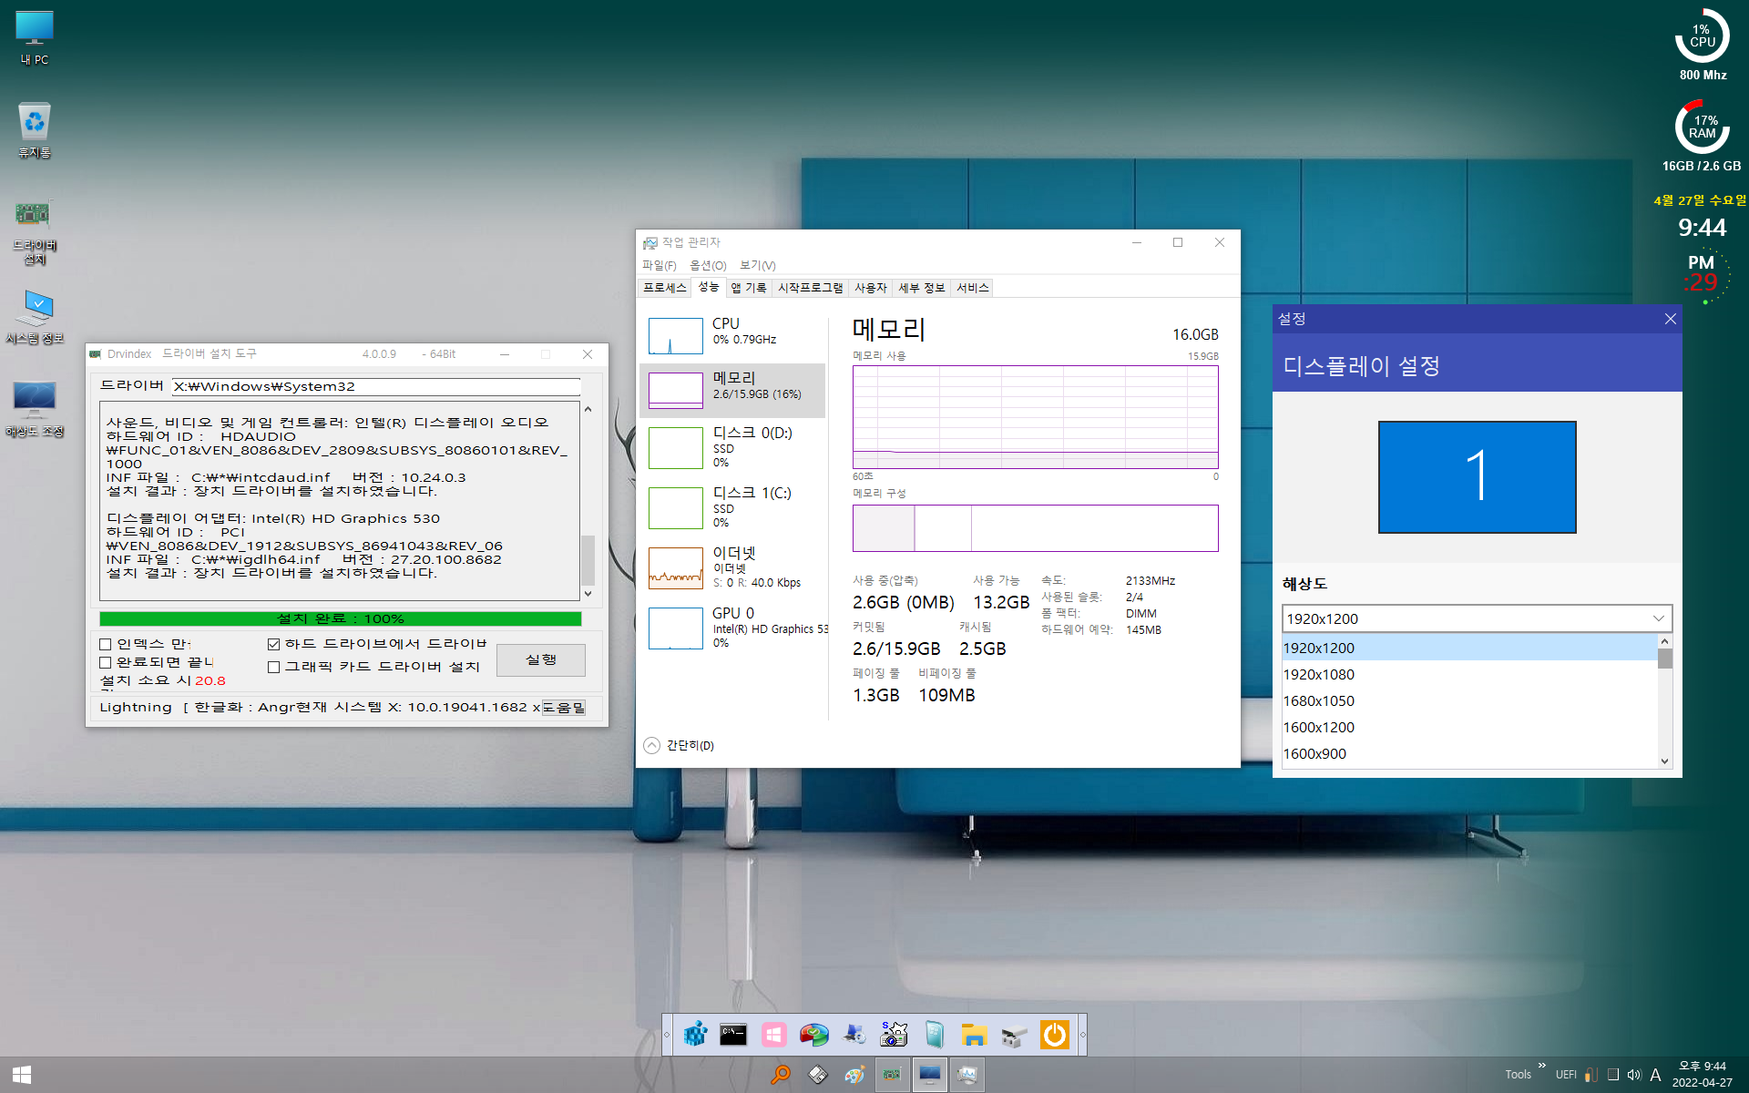This screenshot has width=1749, height=1093.
Task: Select 1920x1200 in resolution list
Action: [1469, 648]
